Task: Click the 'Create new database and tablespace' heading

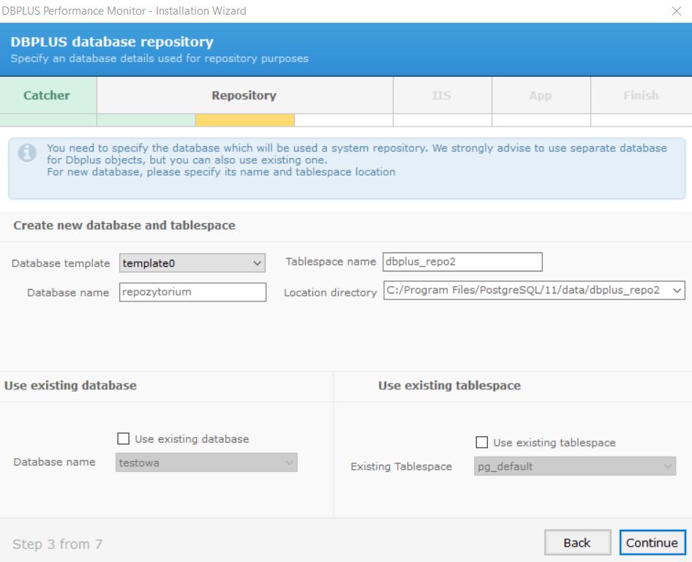Action: pyautogui.click(x=124, y=225)
